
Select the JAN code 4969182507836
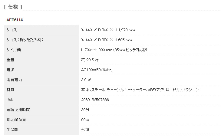pos(95,100)
